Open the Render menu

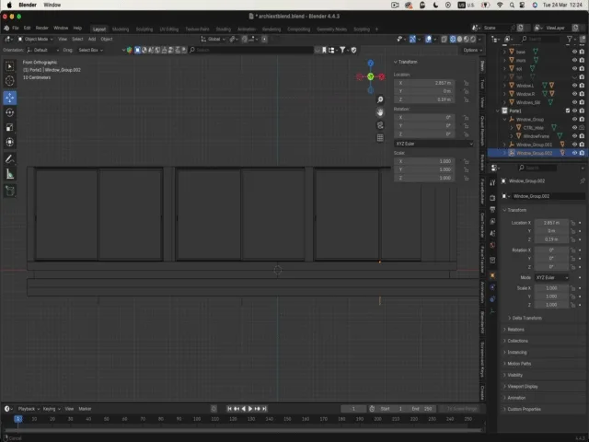click(x=42, y=29)
